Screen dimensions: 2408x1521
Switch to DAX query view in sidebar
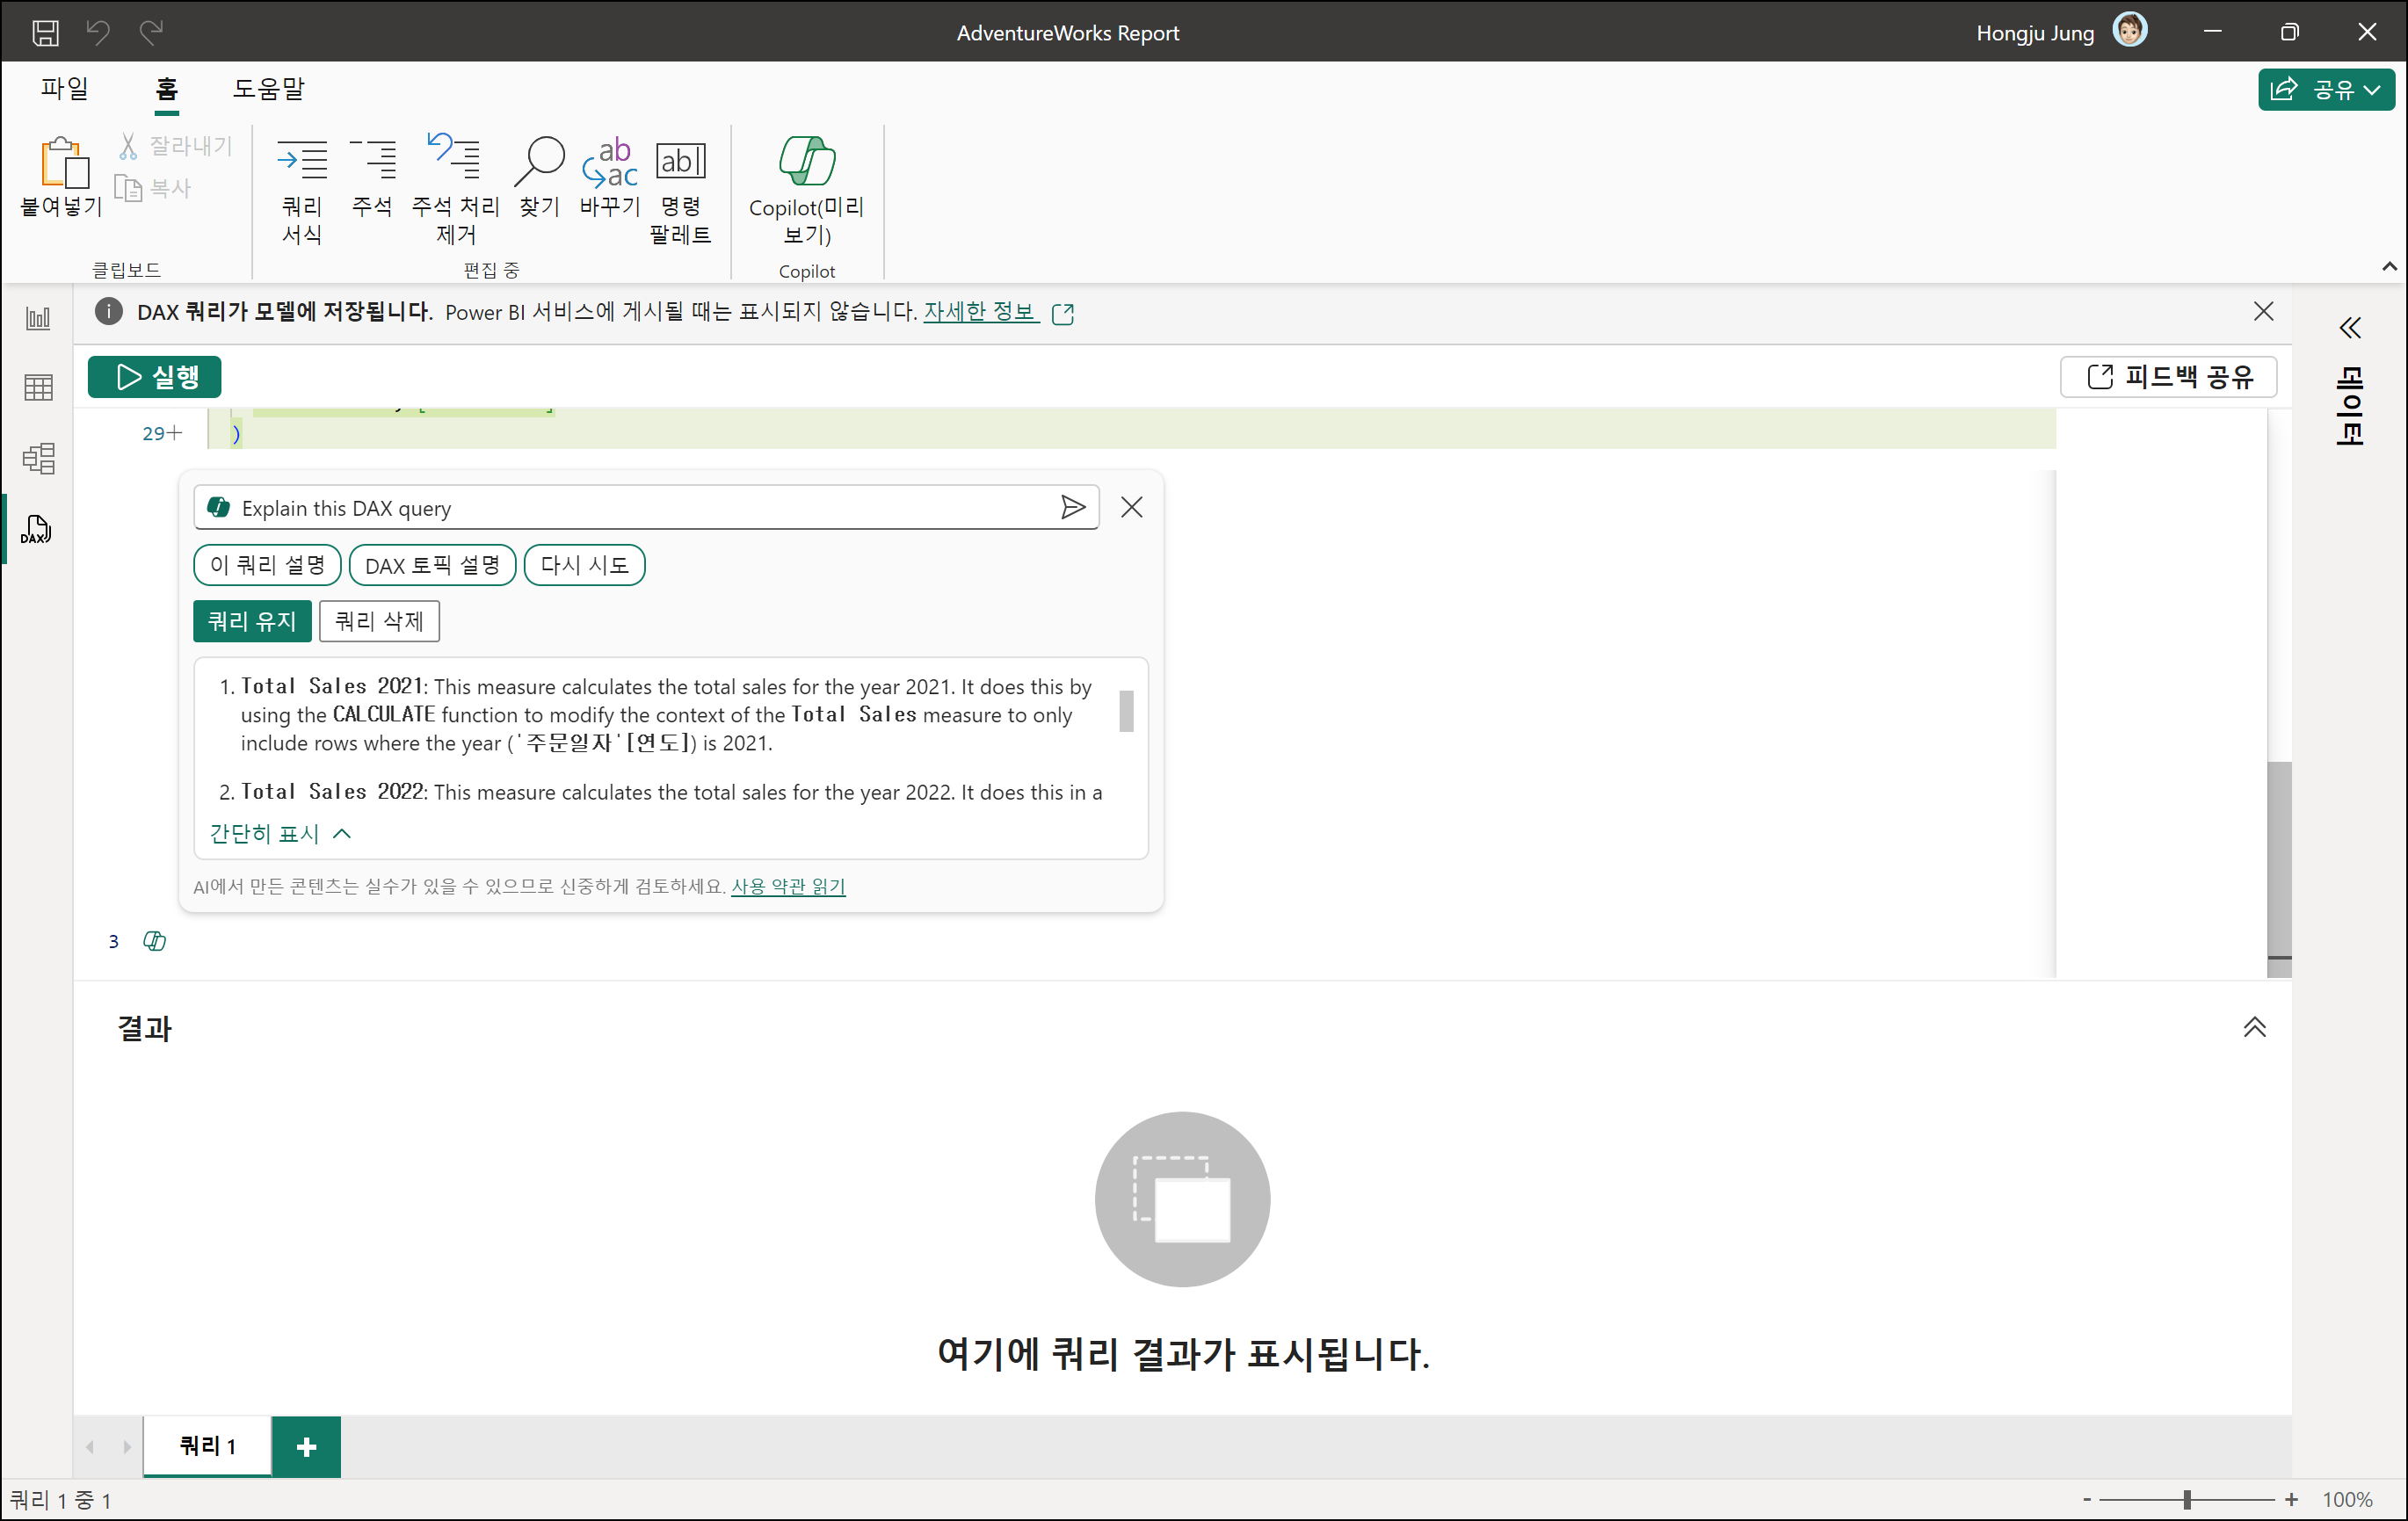coord(37,529)
